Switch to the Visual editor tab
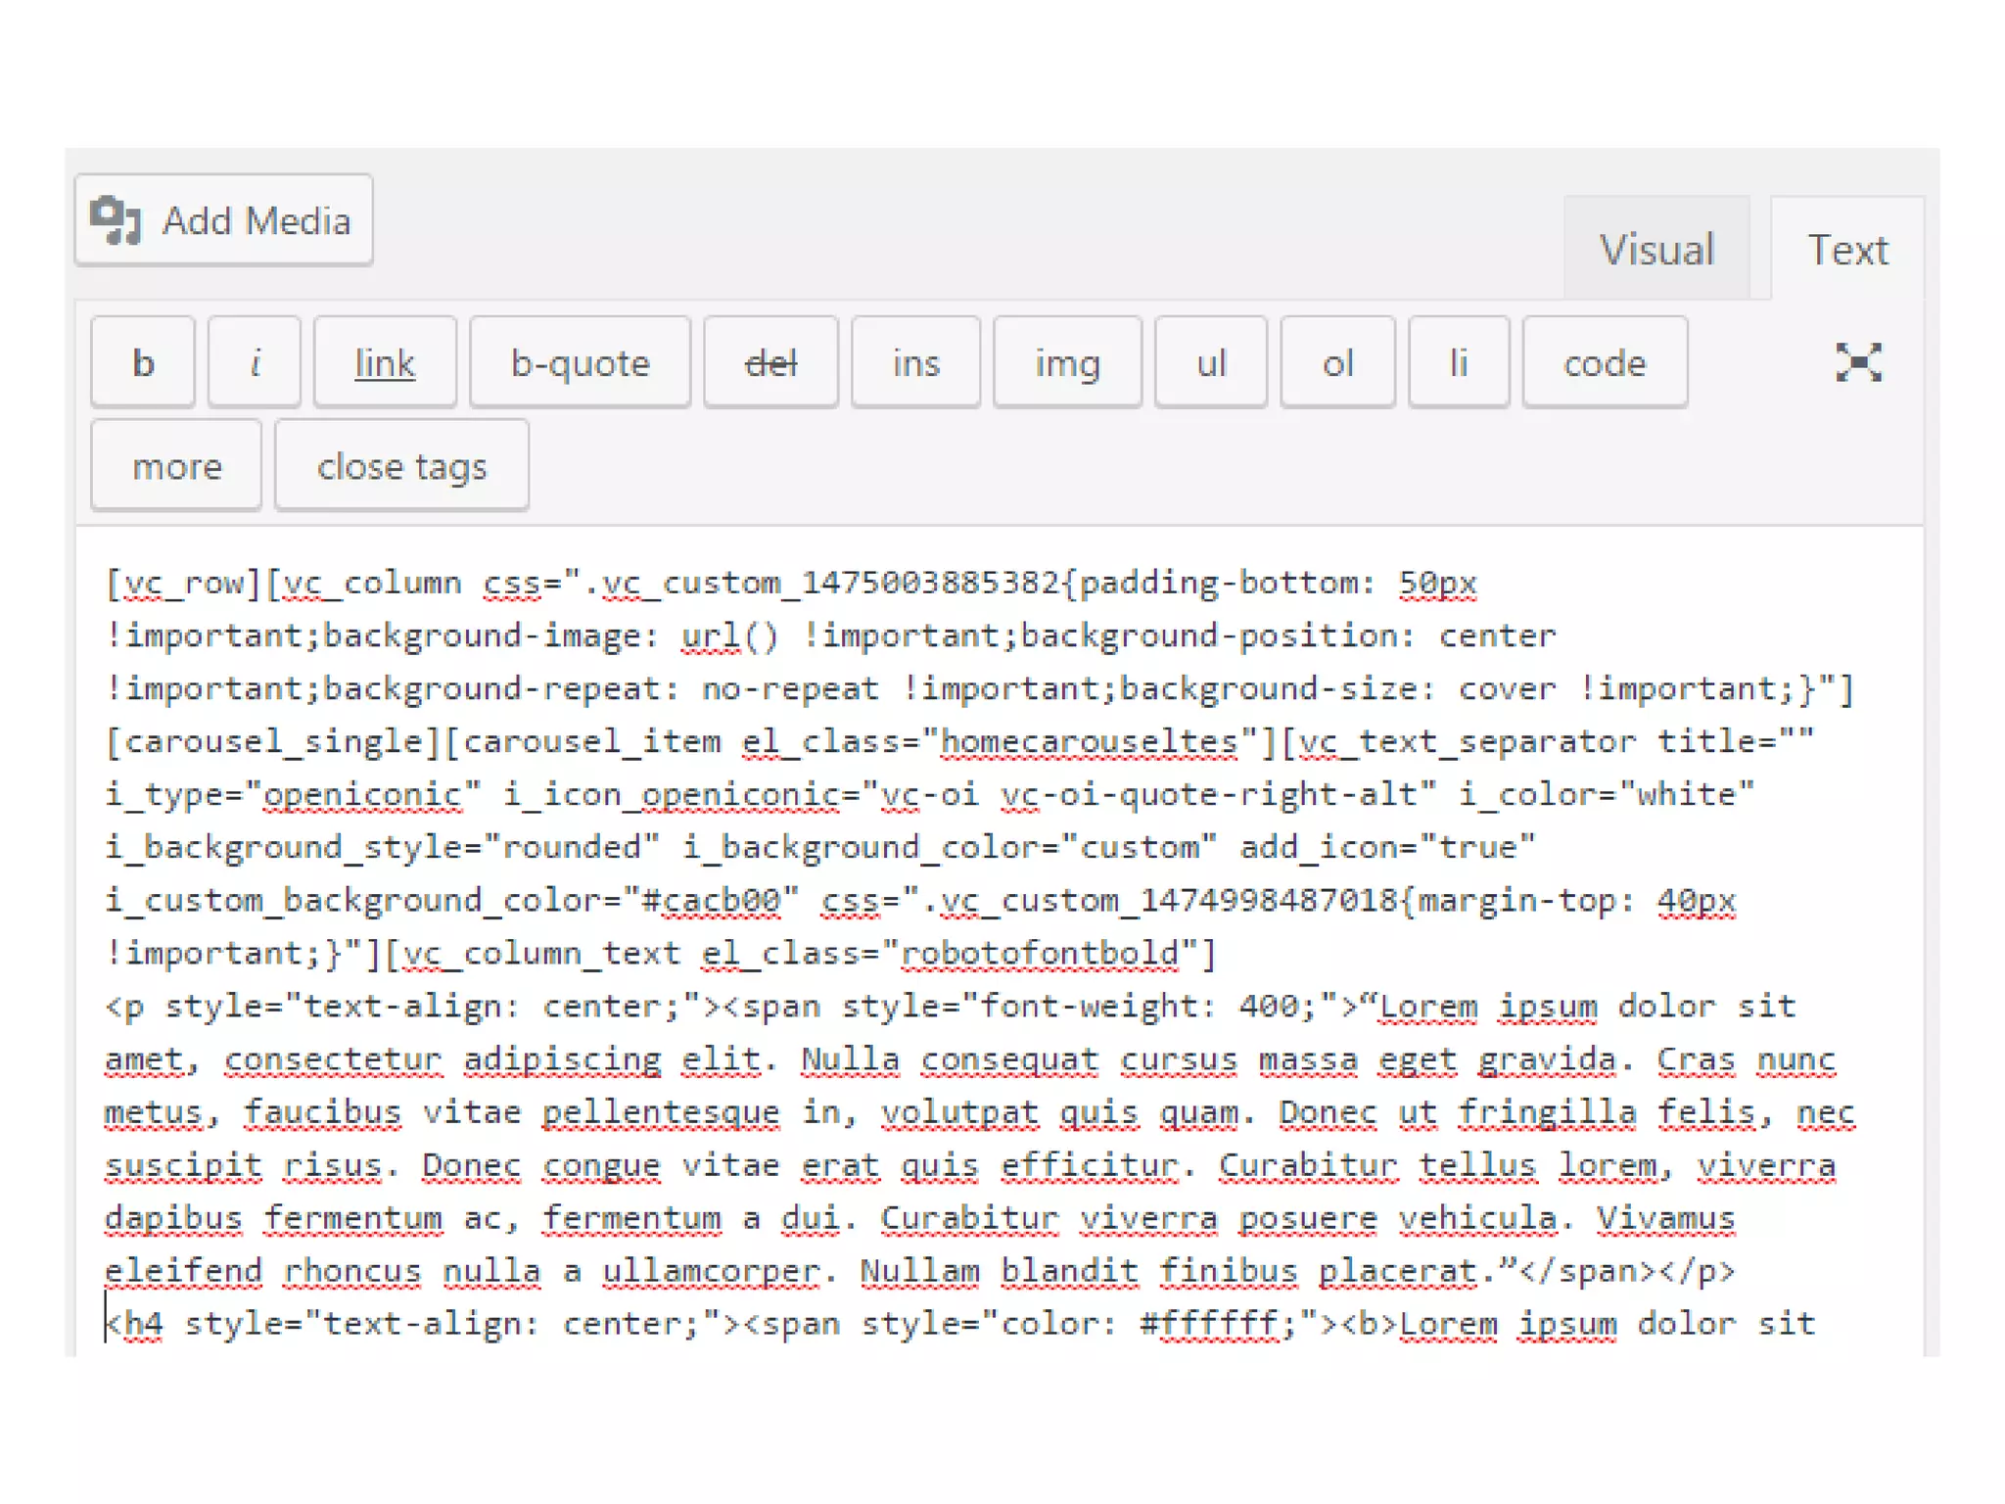This screenshot has height=1504, width=2005. [x=1656, y=250]
